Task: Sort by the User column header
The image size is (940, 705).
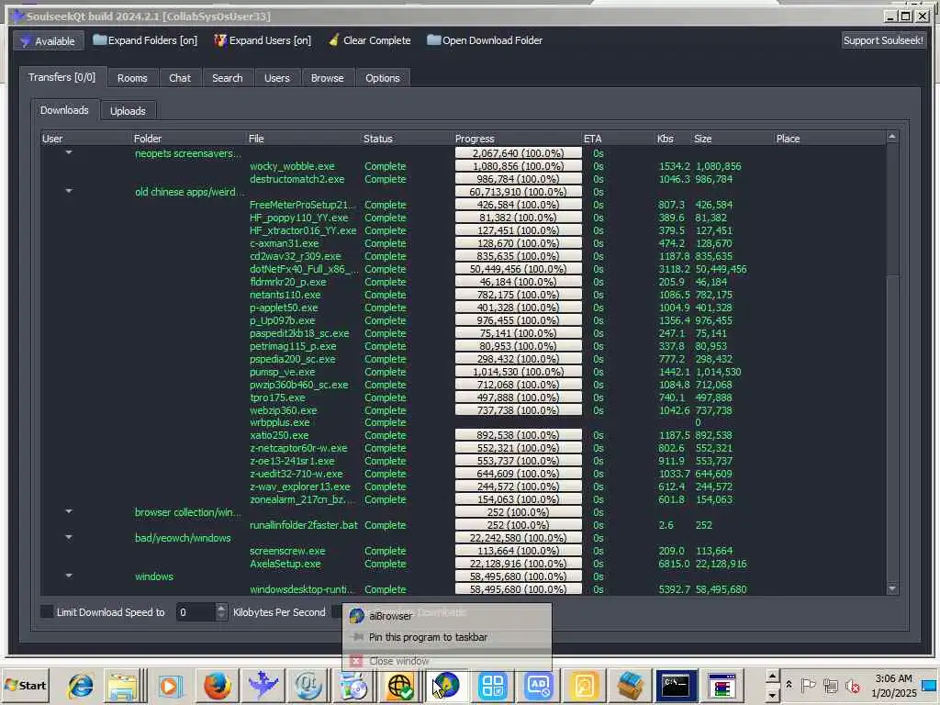Action: (x=86, y=139)
